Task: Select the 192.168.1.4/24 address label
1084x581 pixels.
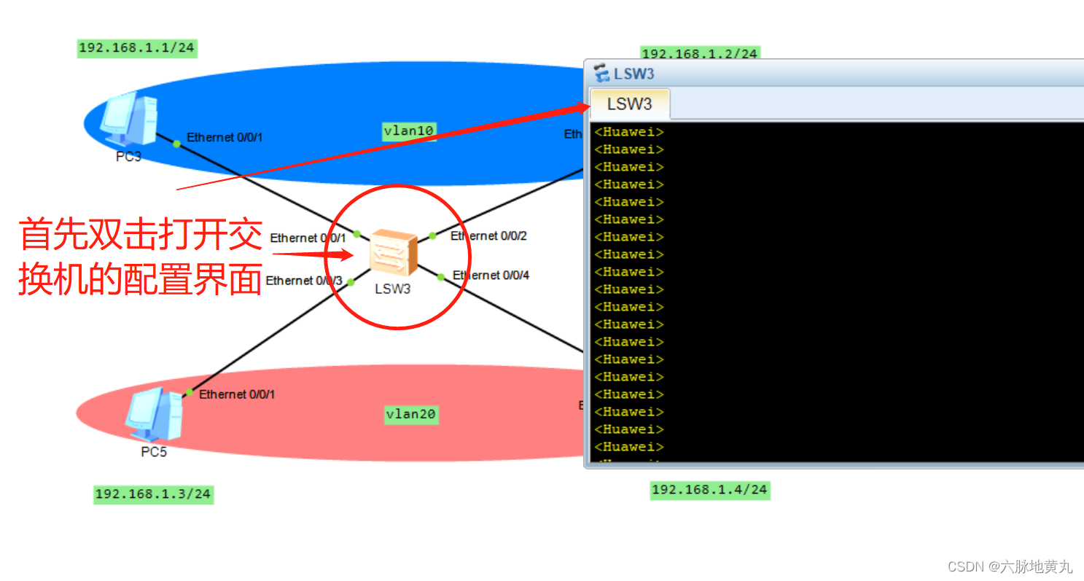Action: point(710,490)
